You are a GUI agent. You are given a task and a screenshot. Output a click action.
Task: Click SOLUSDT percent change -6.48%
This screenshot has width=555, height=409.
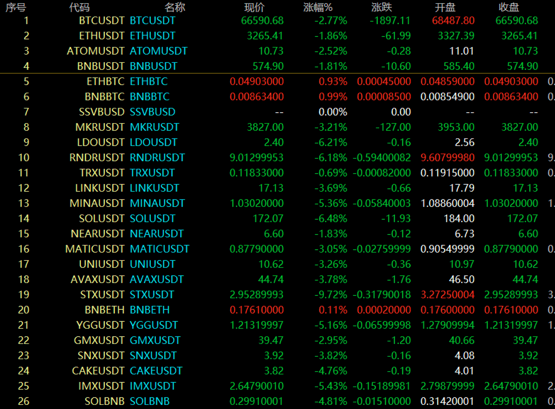(x=331, y=218)
